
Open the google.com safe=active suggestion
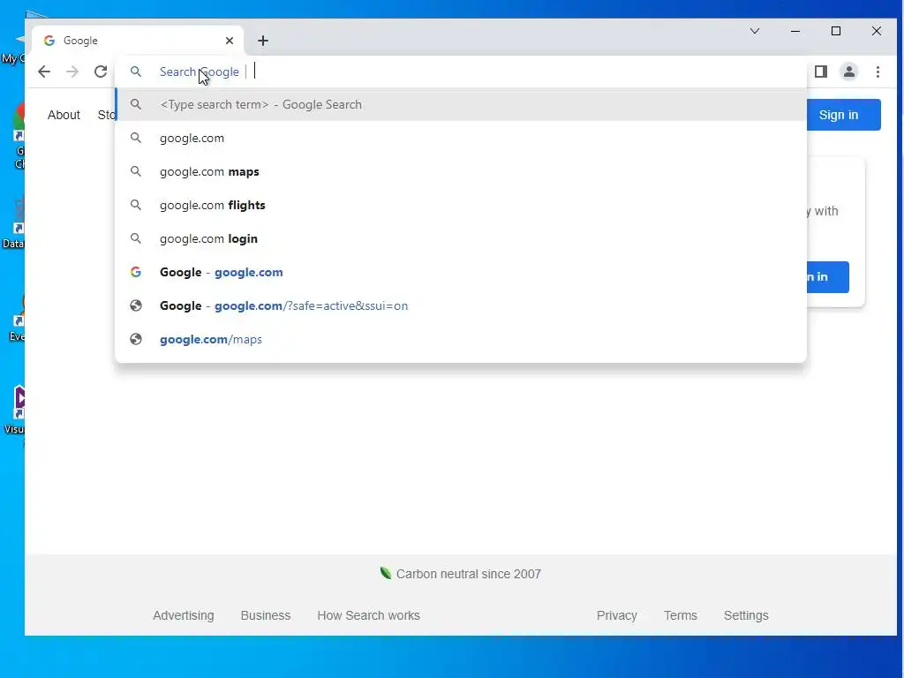(x=461, y=305)
